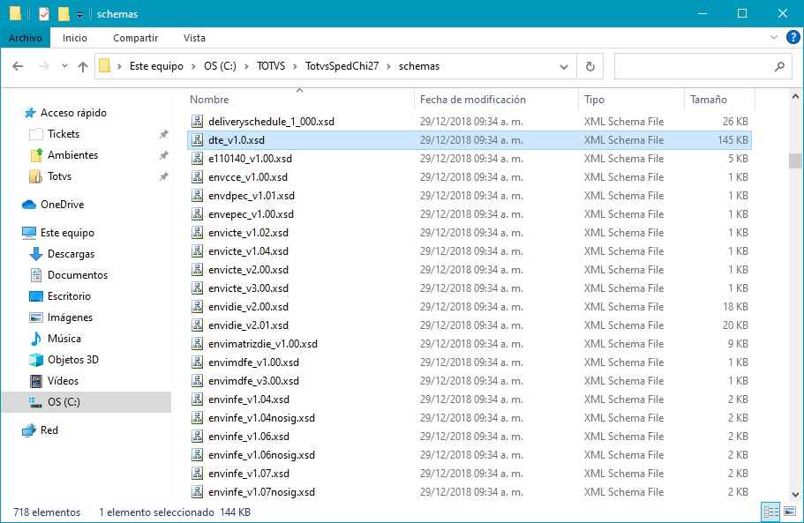
Task: Click the icon of envimatrizdie_v1.00.xsd
Action: [x=198, y=344]
